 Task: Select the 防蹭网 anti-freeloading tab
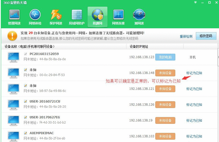pyautogui.click(x=98, y=17)
